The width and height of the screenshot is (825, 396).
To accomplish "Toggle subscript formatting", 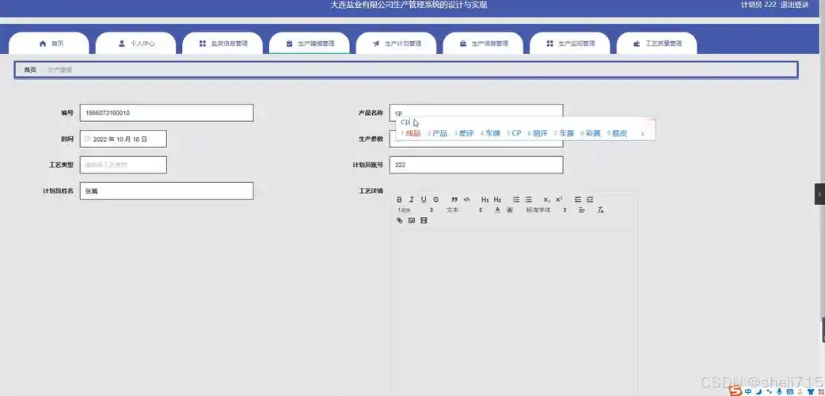I will [x=546, y=200].
